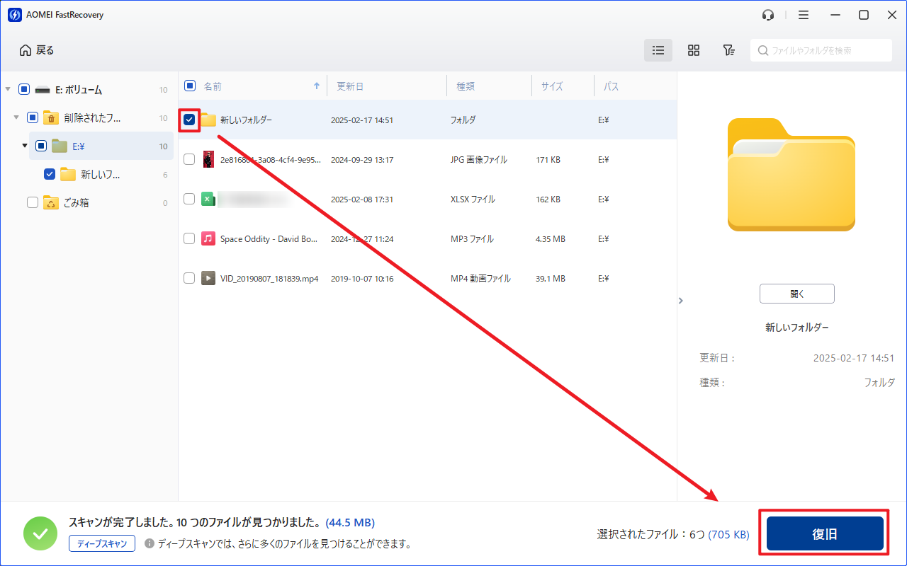Select the 2e81680... JPG file name
The height and width of the screenshot is (566, 907).
coord(271,160)
